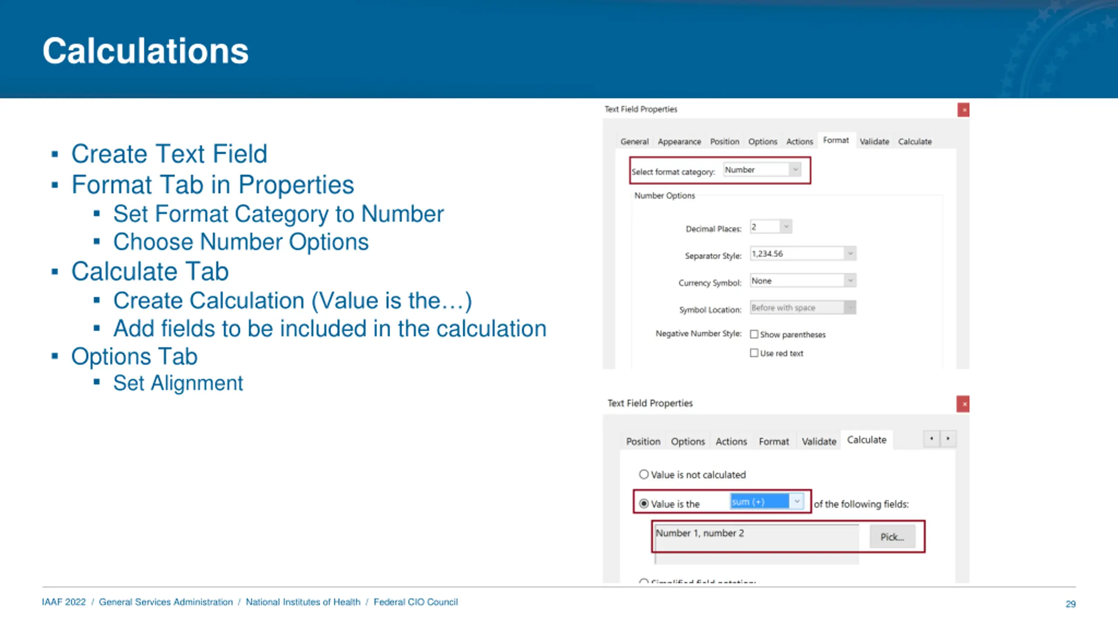This screenshot has width=1118, height=629.
Task: Open the Currency Symbol dropdown
Action: point(803,281)
